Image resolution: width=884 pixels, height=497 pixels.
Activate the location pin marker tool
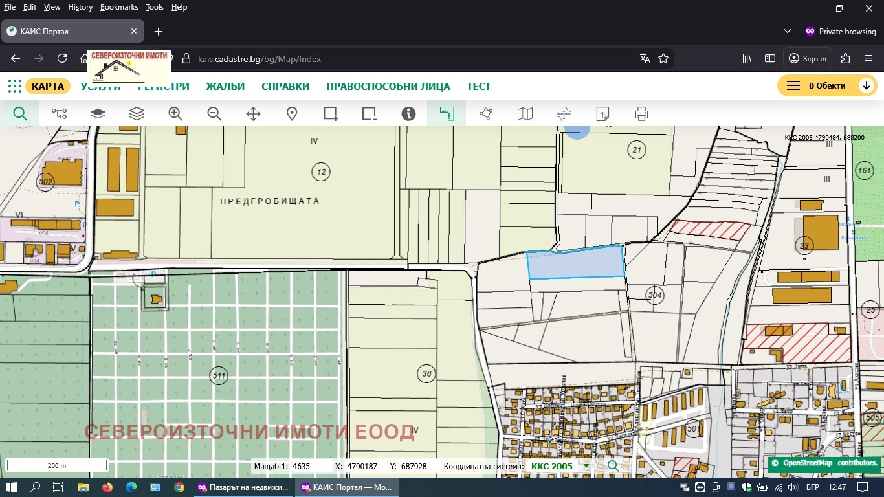pyautogui.click(x=292, y=114)
